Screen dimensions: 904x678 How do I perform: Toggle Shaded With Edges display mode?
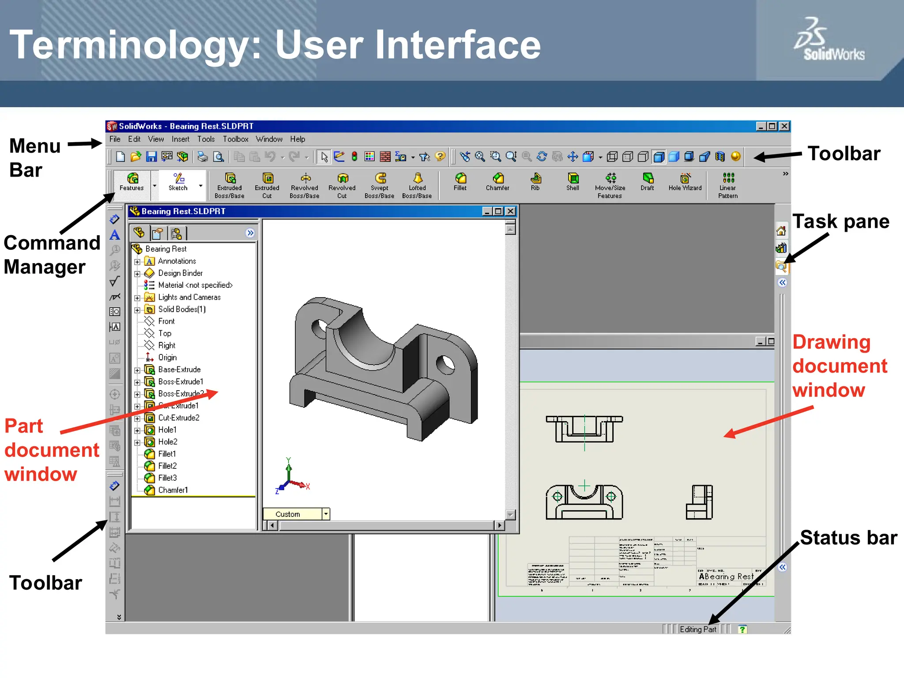tap(659, 157)
